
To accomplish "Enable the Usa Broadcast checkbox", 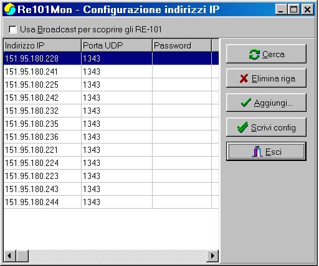I will 12,29.
